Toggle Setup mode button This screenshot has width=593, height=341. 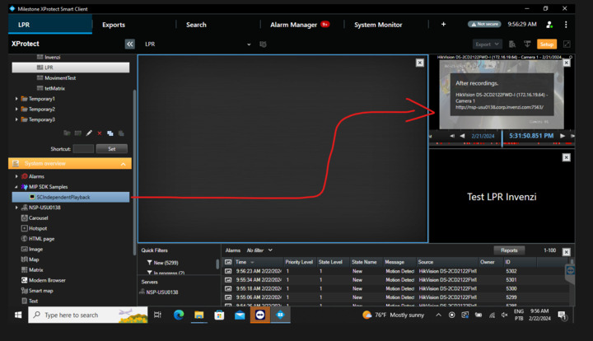point(547,44)
